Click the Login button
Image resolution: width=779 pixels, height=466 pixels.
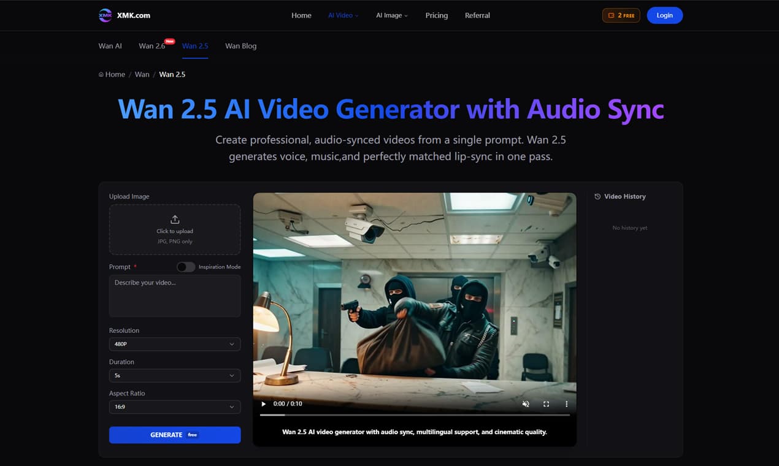664,15
